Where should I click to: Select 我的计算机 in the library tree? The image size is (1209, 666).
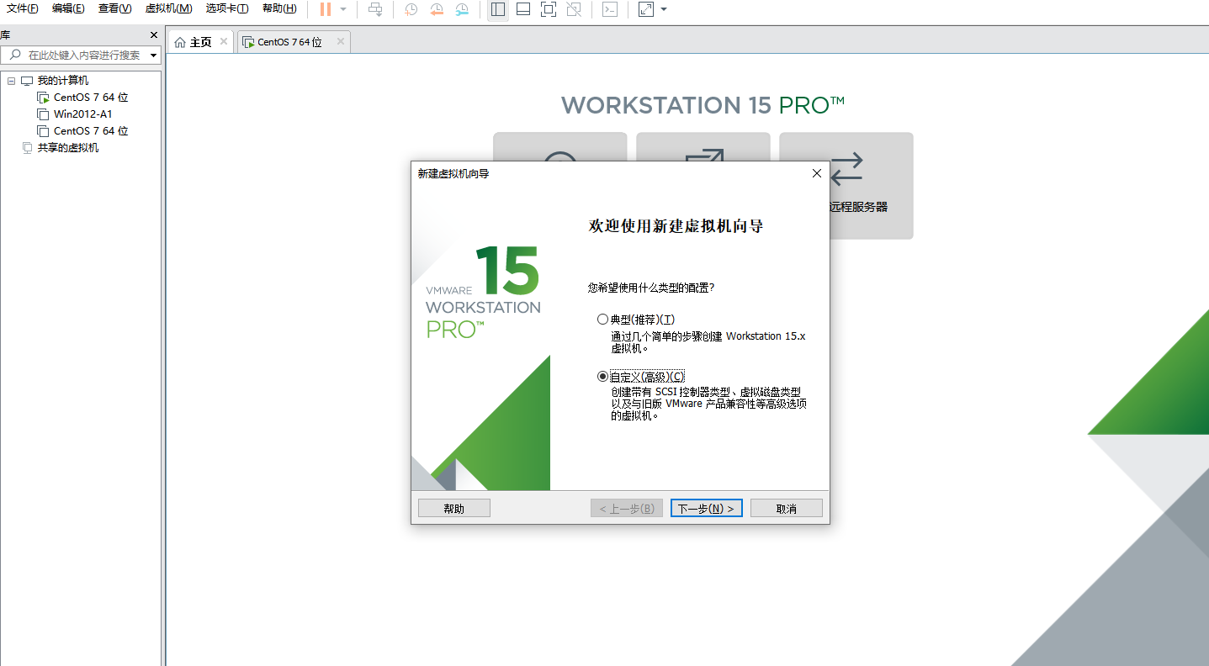63,81
